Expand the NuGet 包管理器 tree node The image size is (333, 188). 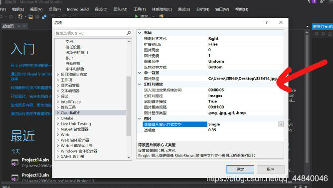[x=58, y=129]
